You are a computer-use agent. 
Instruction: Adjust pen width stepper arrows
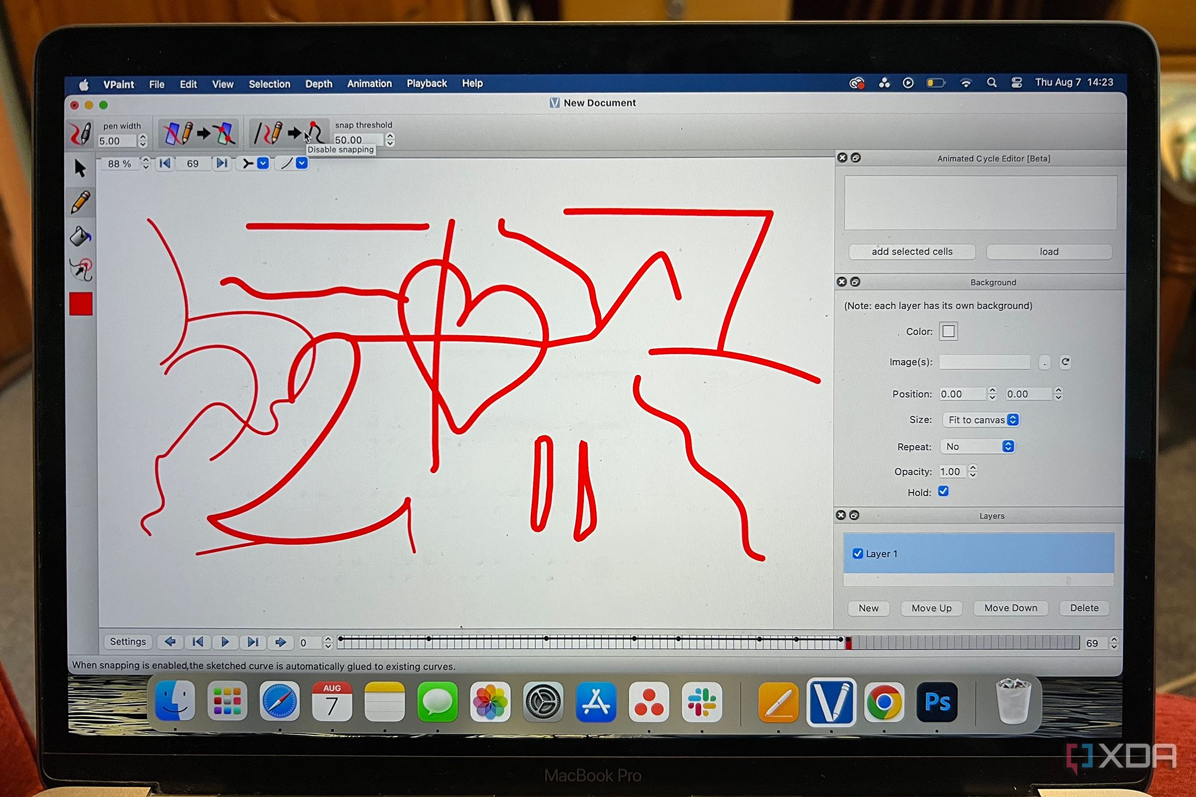tap(143, 141)
